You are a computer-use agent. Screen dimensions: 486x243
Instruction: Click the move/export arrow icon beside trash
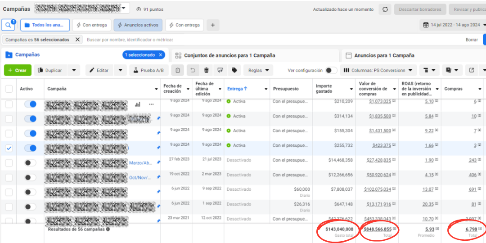click(220, 70)
